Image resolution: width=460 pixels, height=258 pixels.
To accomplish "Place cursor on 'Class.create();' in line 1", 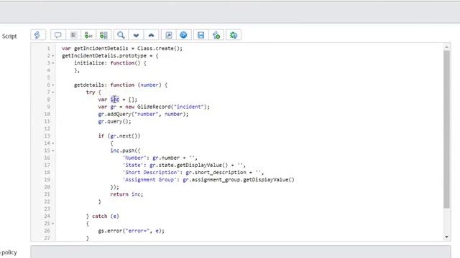I will pyautogui.click(x=160, y=49).
